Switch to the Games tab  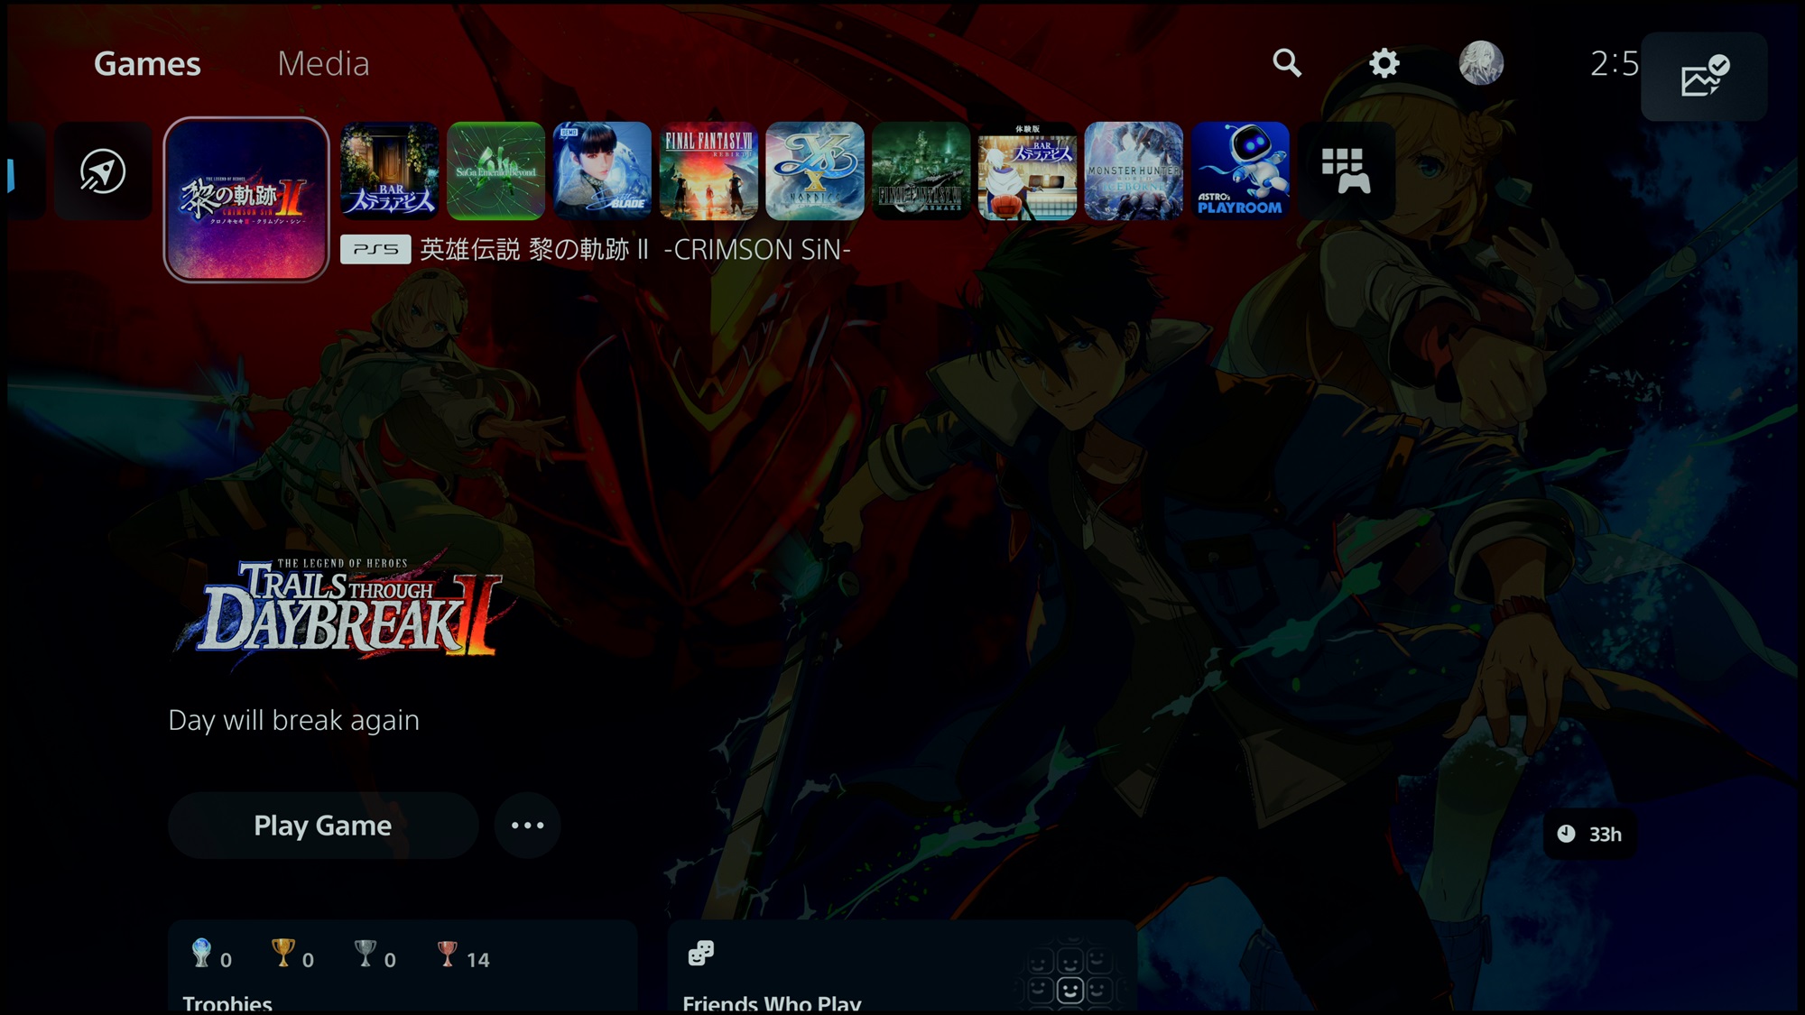tap(147, 63)
